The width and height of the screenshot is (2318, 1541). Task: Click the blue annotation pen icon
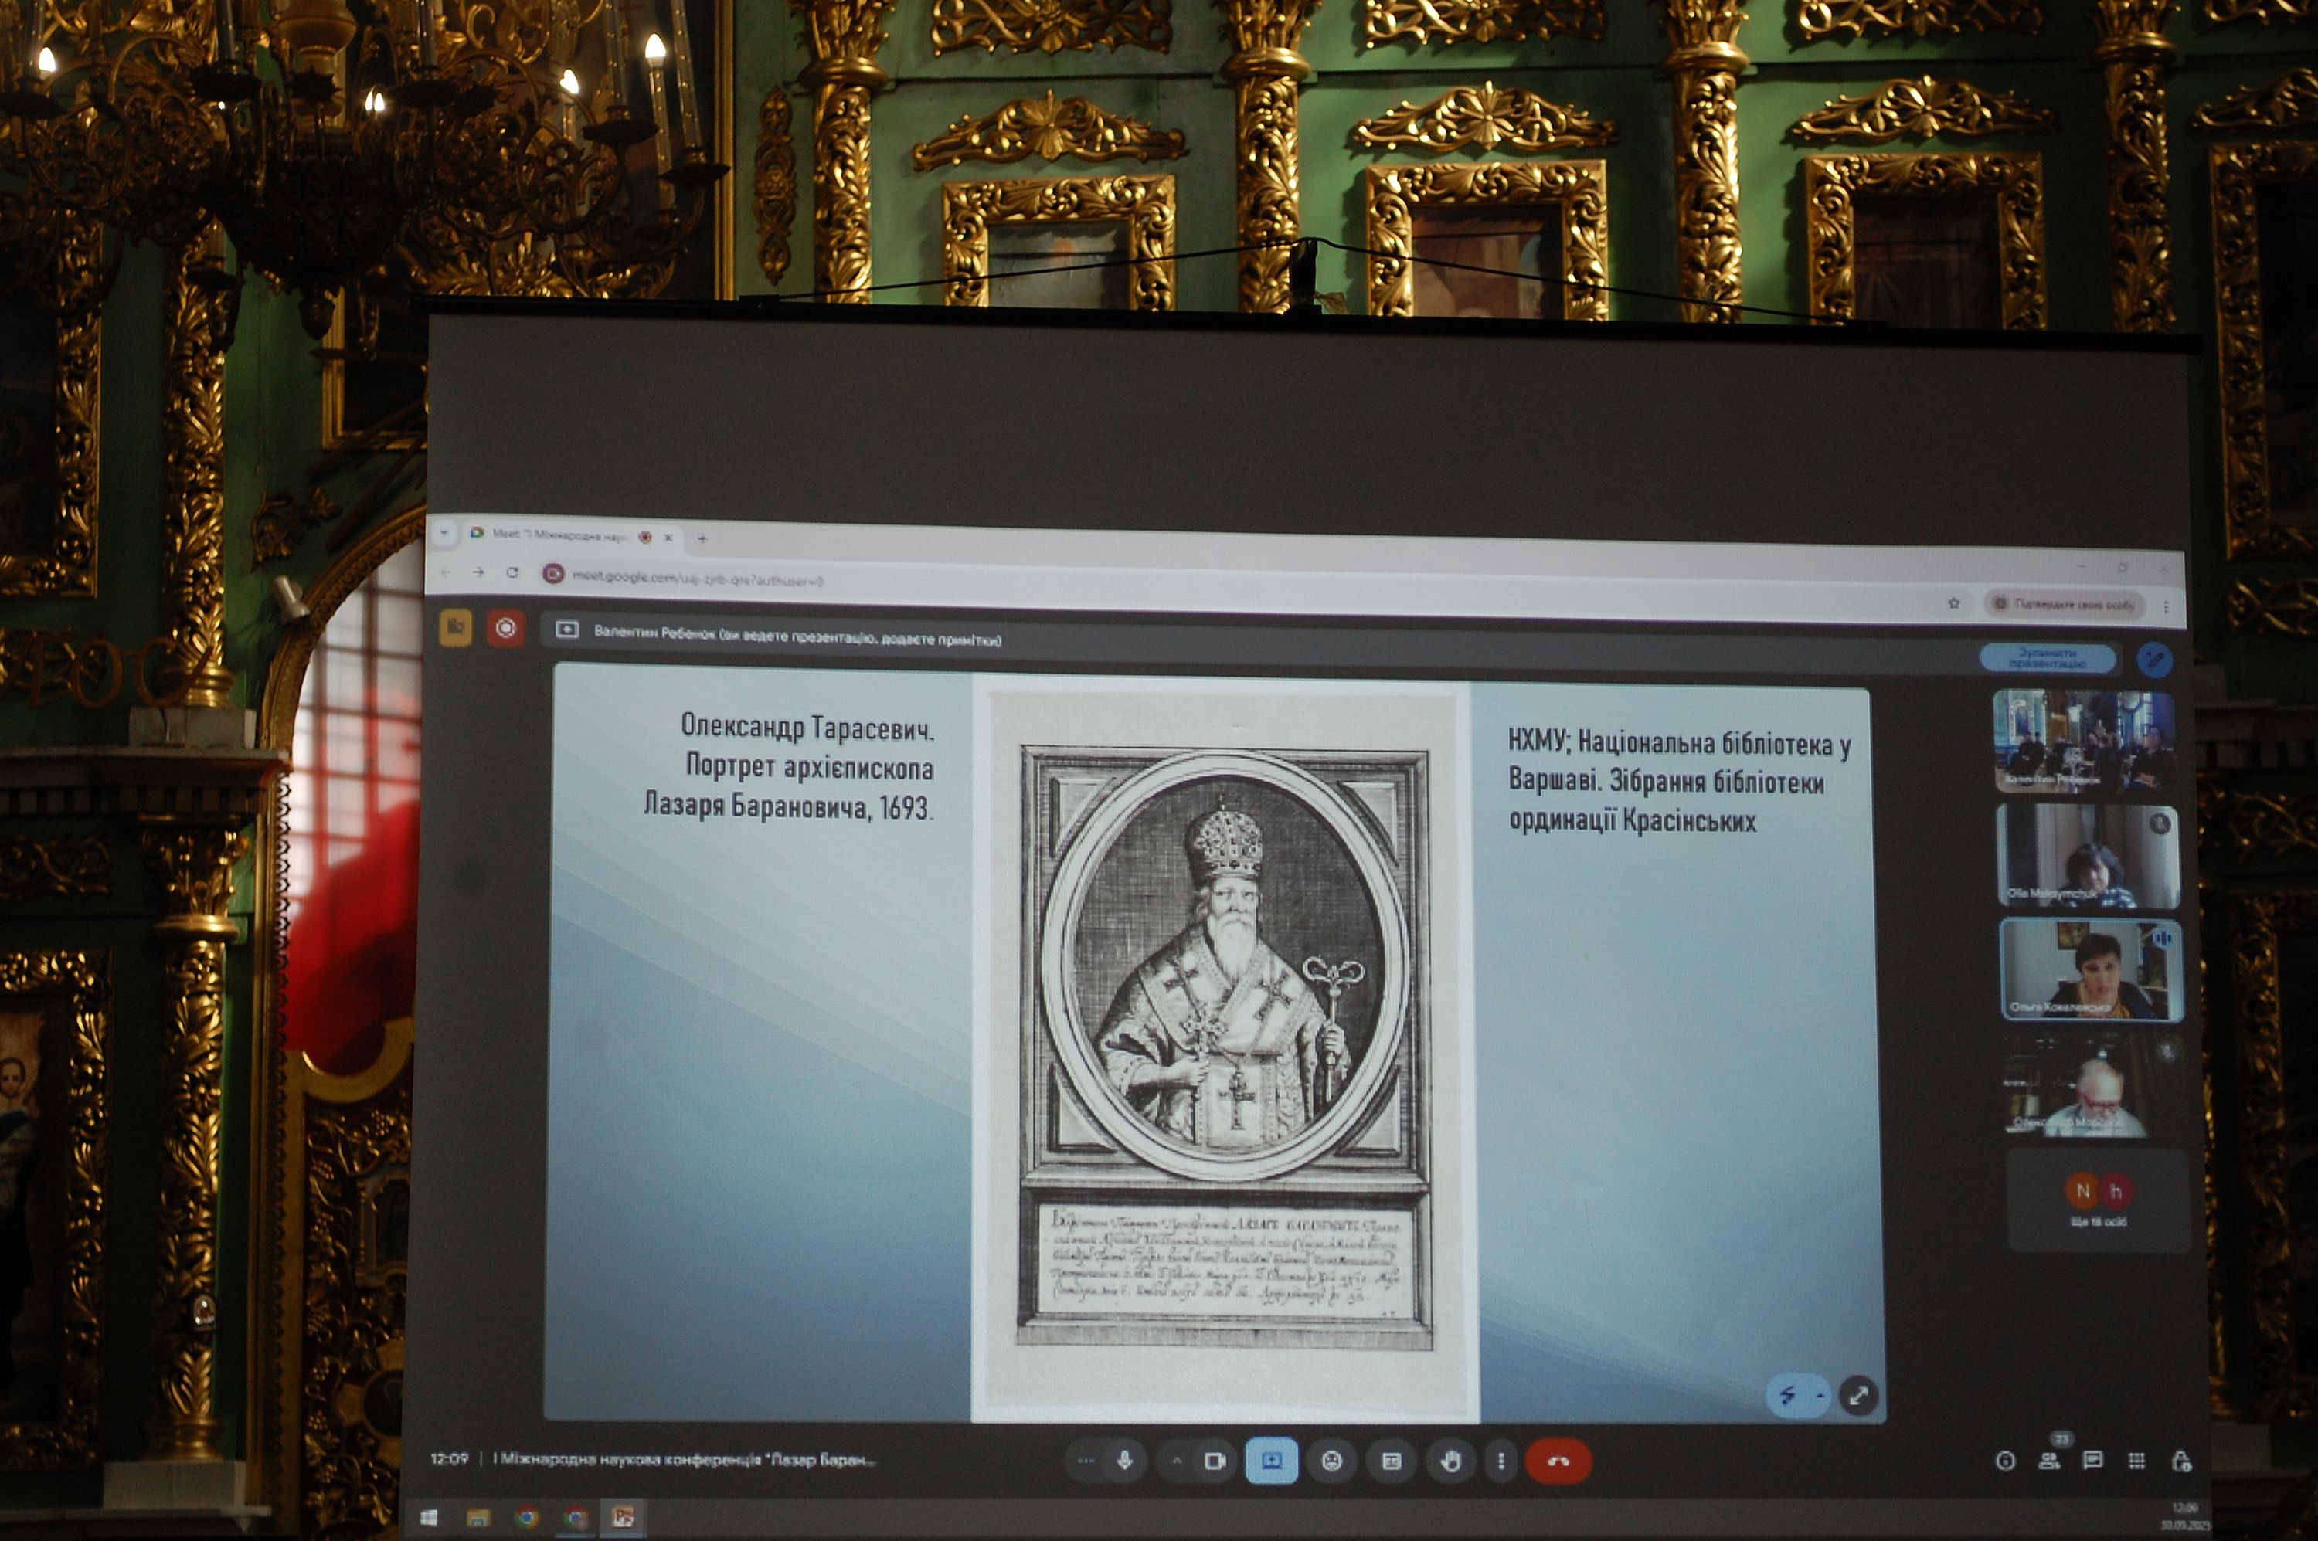point(2155,660)
